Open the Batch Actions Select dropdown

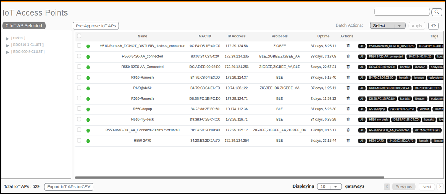[x=388, y=26]
